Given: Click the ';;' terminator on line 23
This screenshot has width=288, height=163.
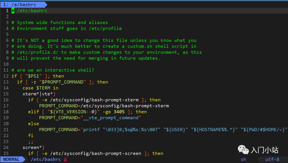Looking at the screenshot, I should pos(31,142).
